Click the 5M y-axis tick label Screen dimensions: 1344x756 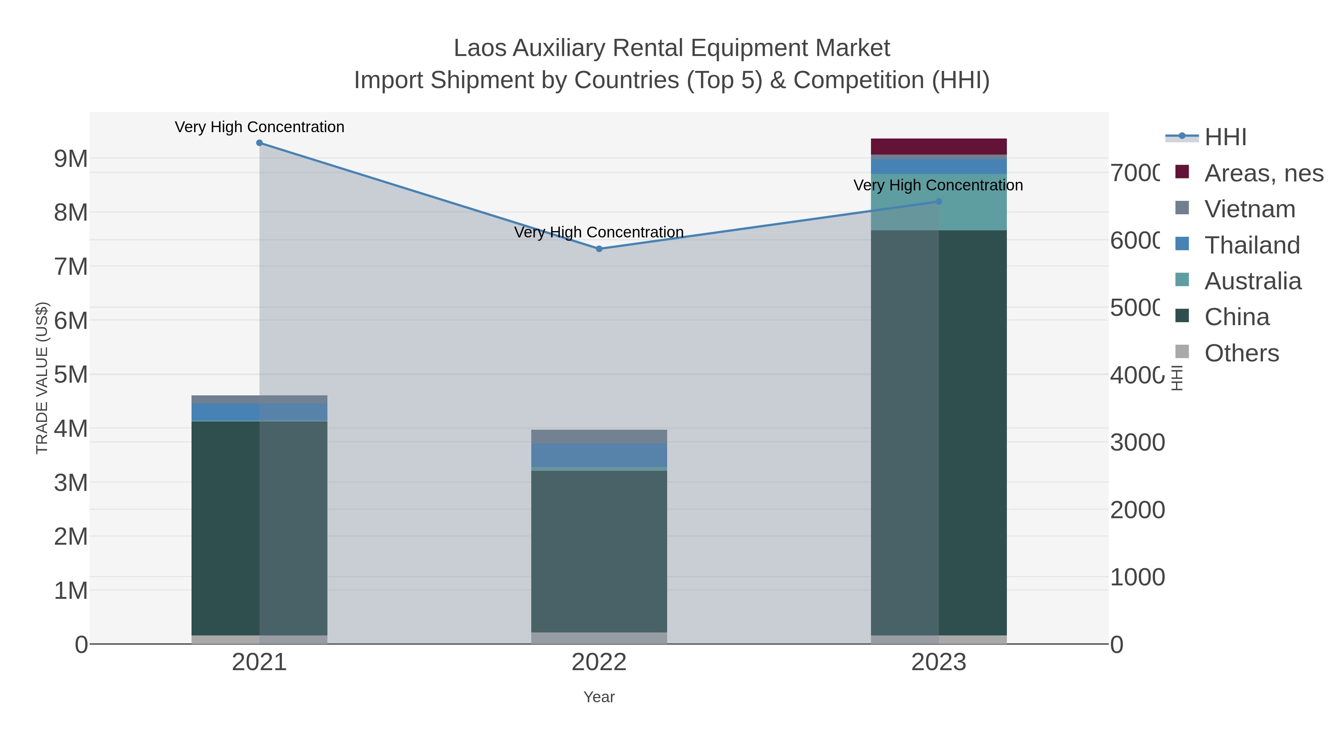point(71,374)
